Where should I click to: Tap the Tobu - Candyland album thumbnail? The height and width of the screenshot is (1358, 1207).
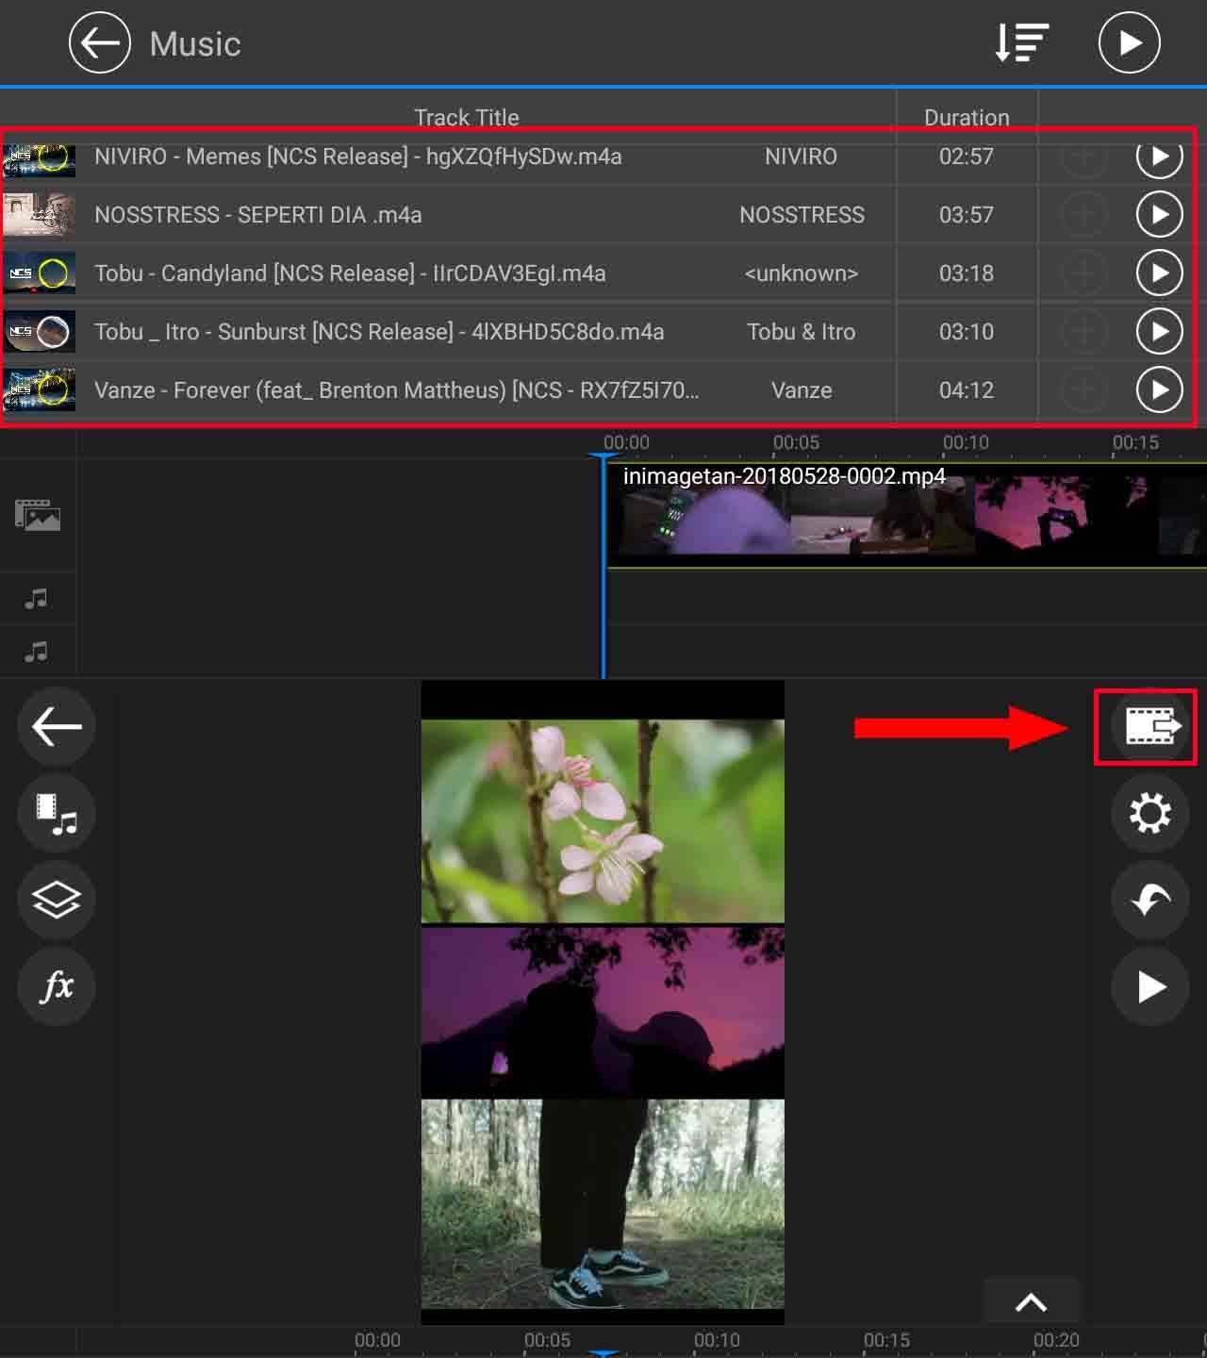39,273
